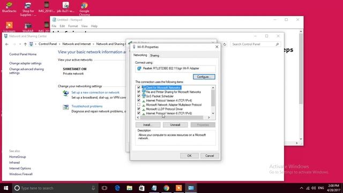343x193 pixels.
Task: Uncheck File and Printer Sharing checkbox
Action: 139,92
